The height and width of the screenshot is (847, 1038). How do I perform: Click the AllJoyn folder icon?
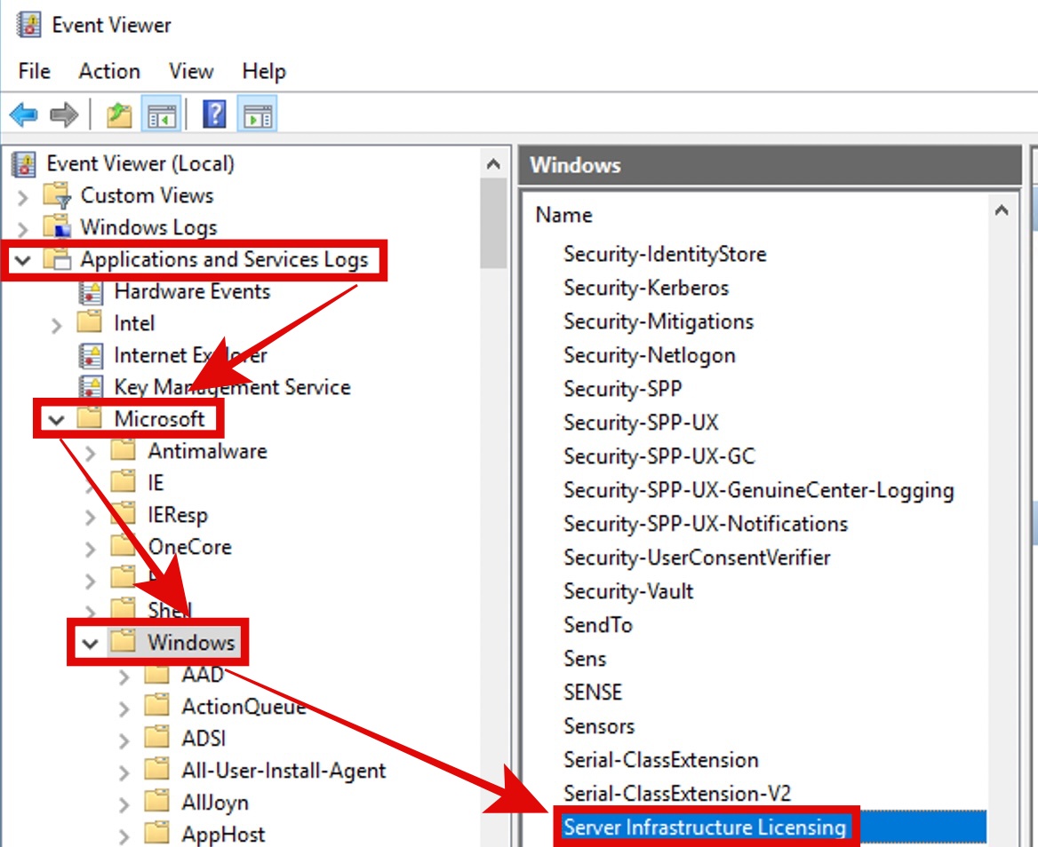(x=157, y=802)
